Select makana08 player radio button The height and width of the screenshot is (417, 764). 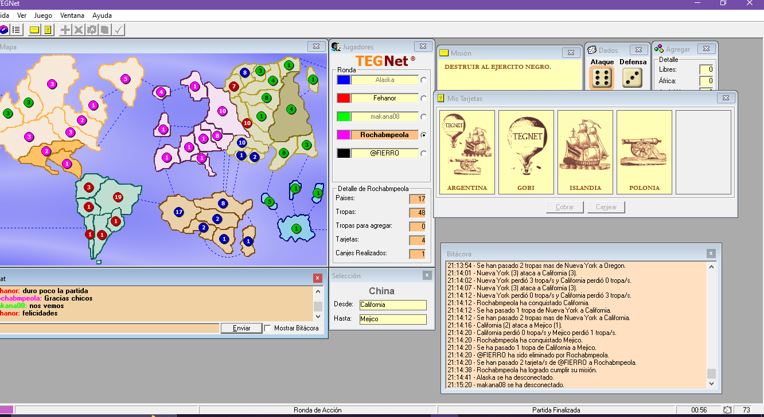pyautogui.click(x=424, y=117)
